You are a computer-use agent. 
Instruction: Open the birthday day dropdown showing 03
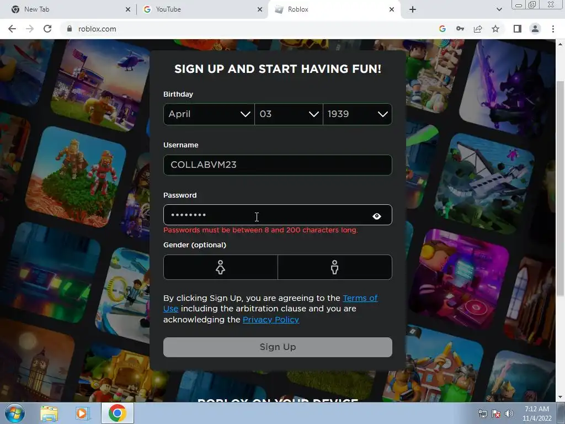(x=289, y=114)
